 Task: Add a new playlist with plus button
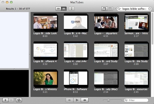click(5, 100)
